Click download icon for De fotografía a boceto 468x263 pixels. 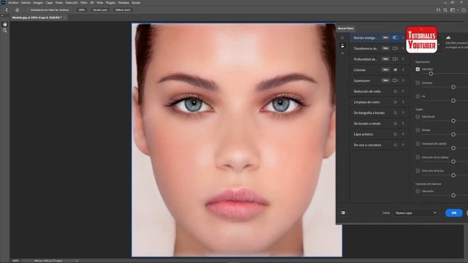(395, 113)
